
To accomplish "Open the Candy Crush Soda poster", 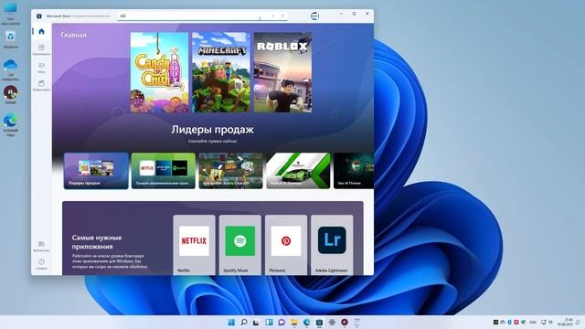I will [159, 72].
